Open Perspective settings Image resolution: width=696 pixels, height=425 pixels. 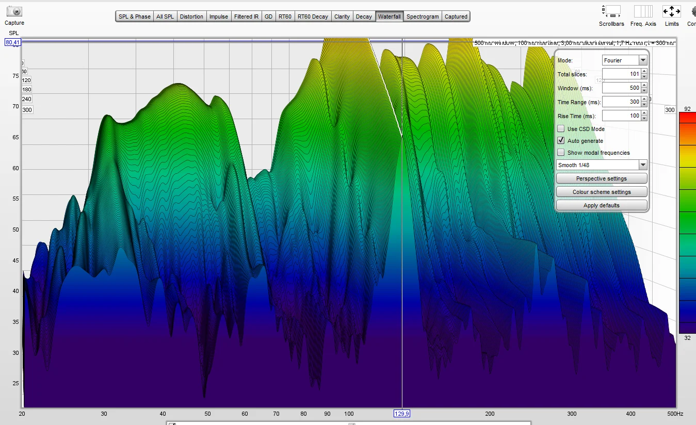tap(602, 178)
